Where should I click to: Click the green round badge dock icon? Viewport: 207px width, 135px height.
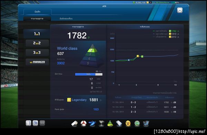pos(137,124)
